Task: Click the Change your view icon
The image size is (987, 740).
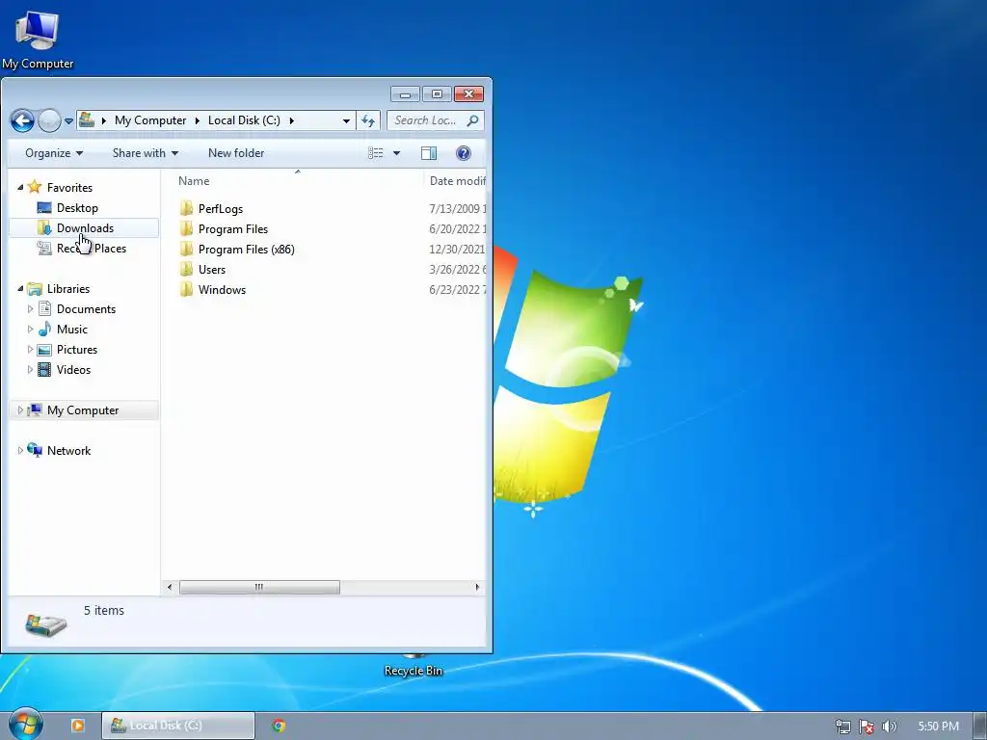Action: tap(376, 153)
